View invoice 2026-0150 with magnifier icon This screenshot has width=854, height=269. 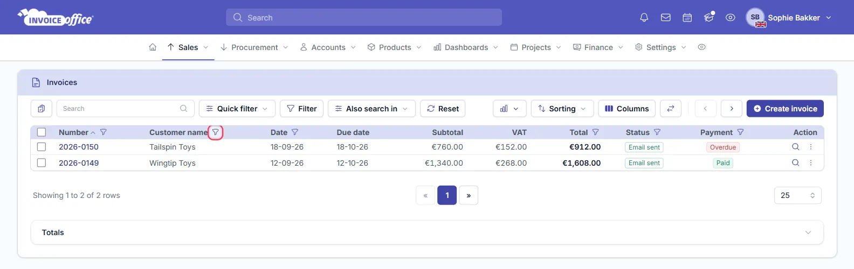(x=795, y=147)
